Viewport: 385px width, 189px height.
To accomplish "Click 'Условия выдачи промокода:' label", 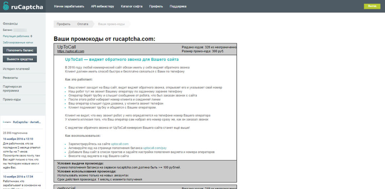I will [80, 163].
